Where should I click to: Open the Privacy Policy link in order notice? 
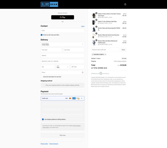(x=46, y=127)
